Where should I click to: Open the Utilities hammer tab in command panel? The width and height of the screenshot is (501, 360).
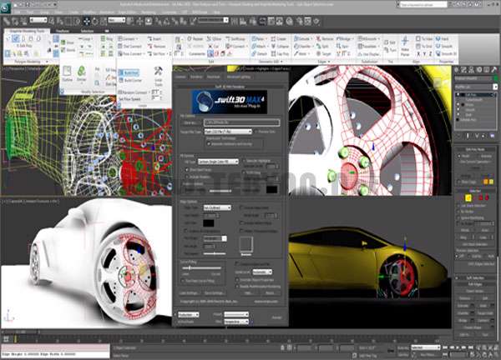493,69
